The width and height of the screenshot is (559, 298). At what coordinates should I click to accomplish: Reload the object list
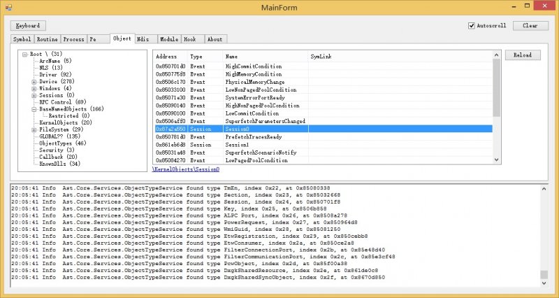[x=523, y=55]
